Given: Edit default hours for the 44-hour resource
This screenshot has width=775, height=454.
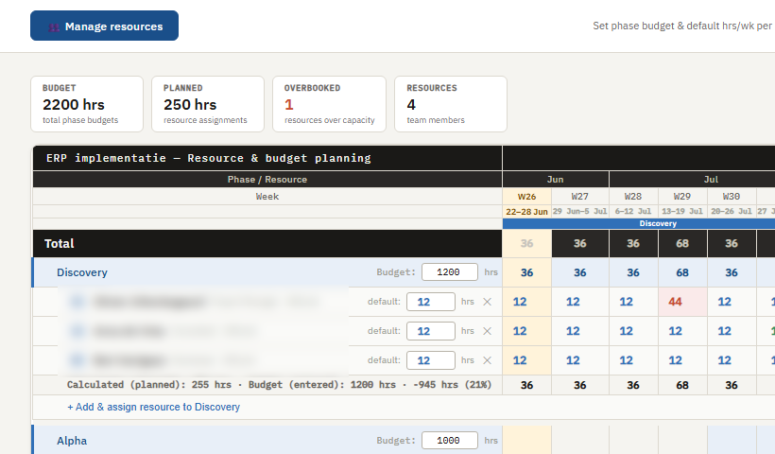Looking at the screenshot, I should tap(430, 302).
